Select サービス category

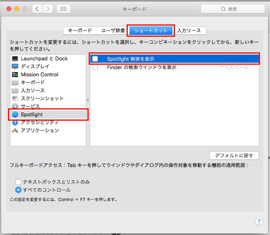[x=48, y=106]
